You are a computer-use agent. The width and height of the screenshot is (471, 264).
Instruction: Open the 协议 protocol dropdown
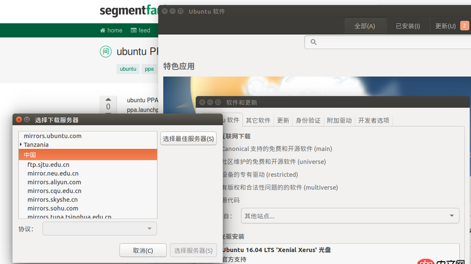[100, 228]
